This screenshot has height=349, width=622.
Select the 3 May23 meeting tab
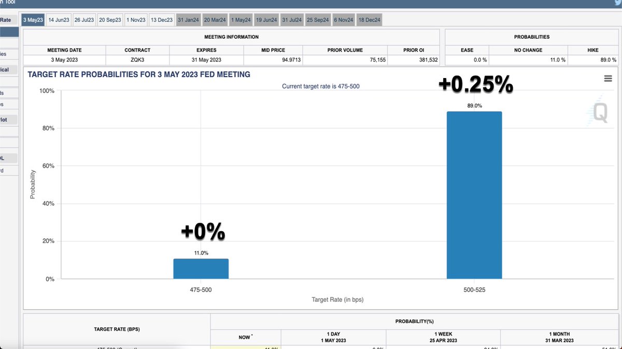click(x=33, y=20)
